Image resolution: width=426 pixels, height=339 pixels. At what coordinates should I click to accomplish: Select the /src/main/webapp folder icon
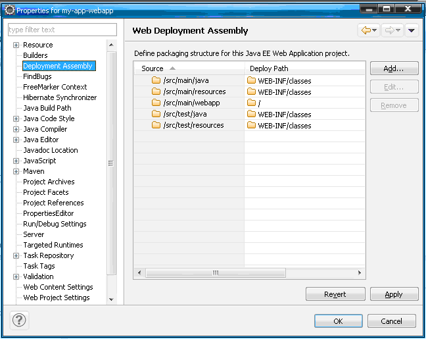click(x=156, y=103)
